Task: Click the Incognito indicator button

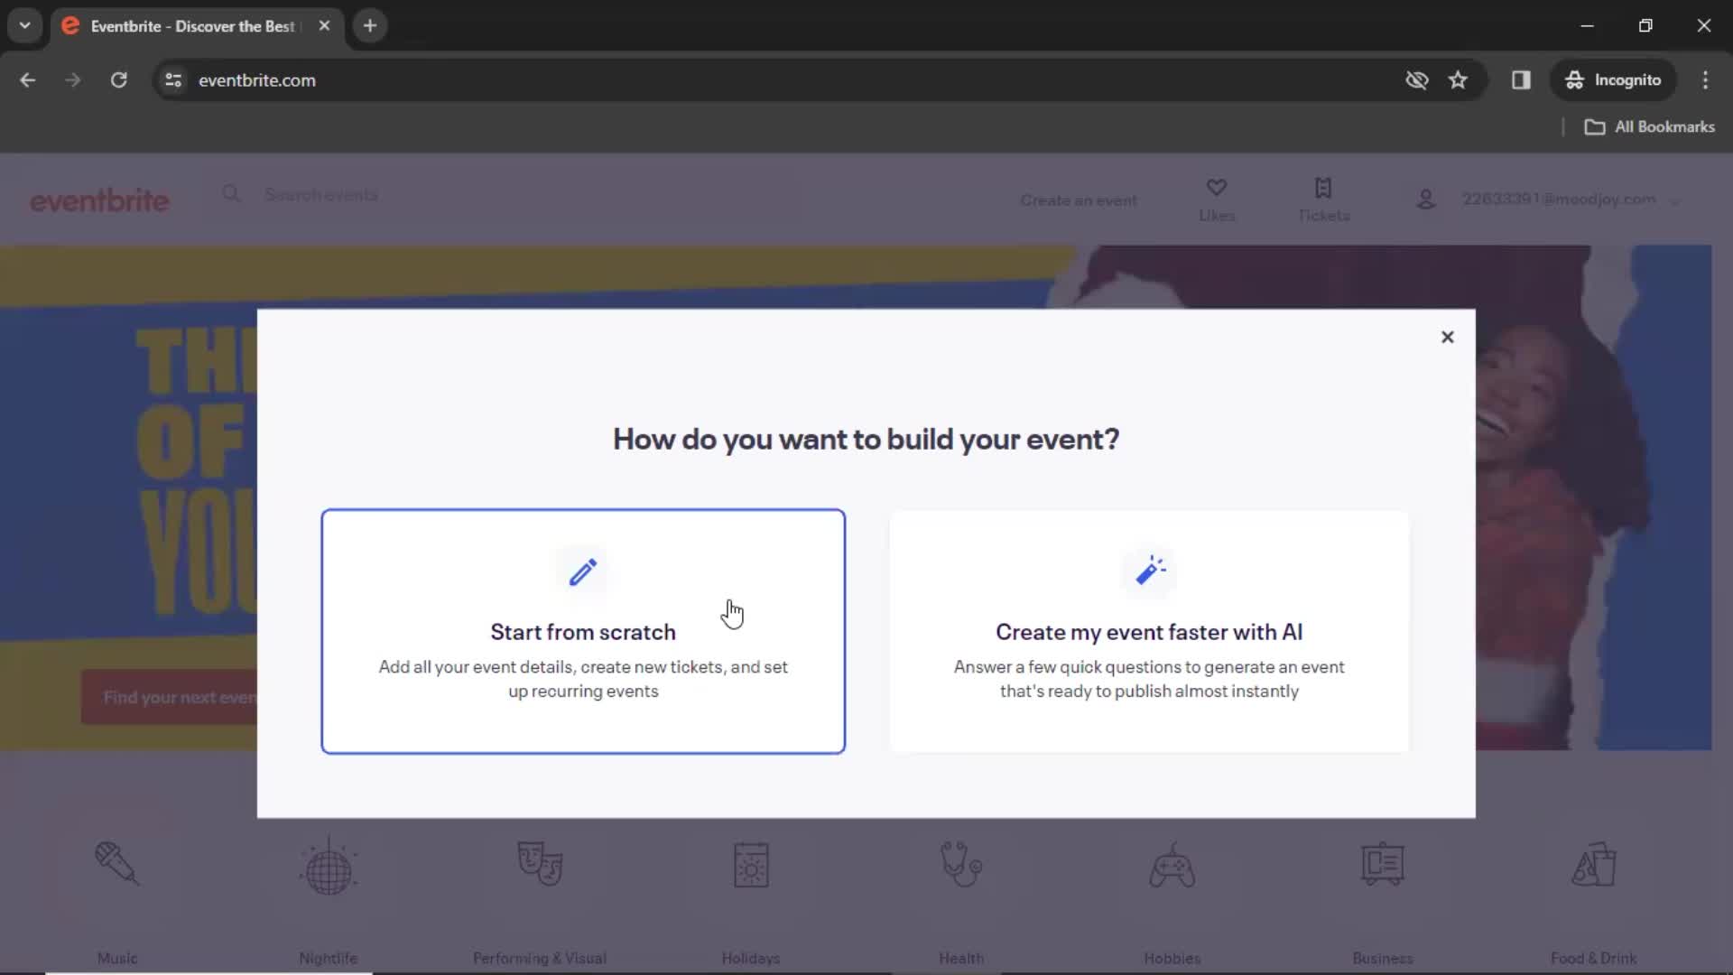Action: 1613,79
